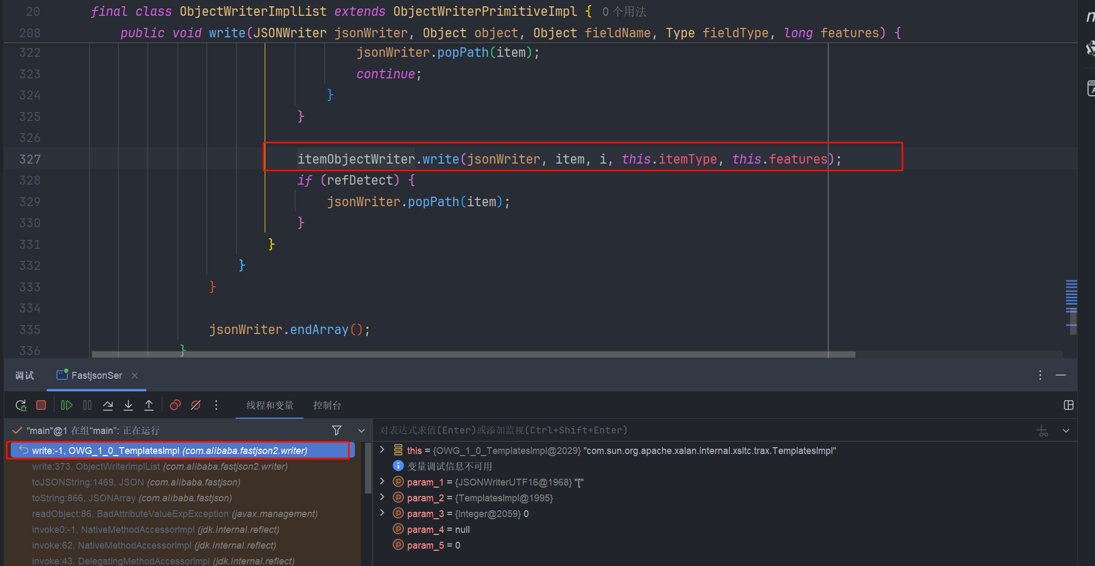Pause the program
The height and width of the screenshot is (566, 1095).
[87, 405]
